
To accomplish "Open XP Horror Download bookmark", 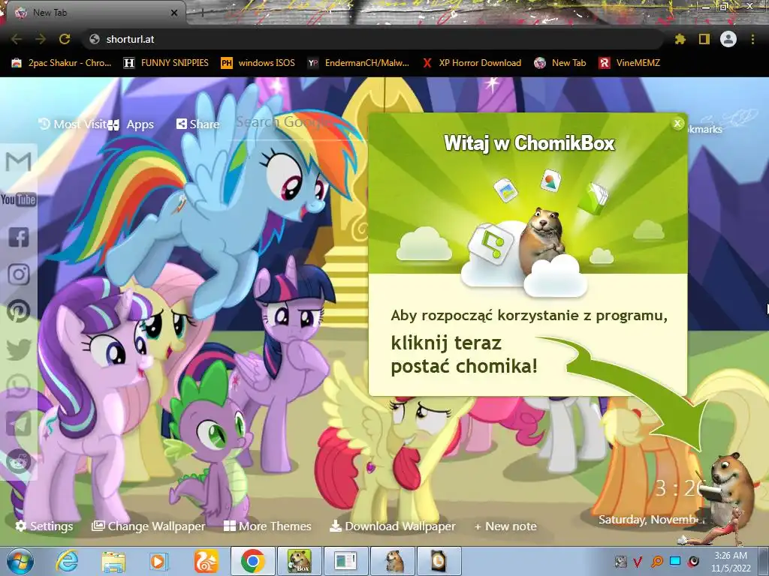I will (x=472, y=63).
